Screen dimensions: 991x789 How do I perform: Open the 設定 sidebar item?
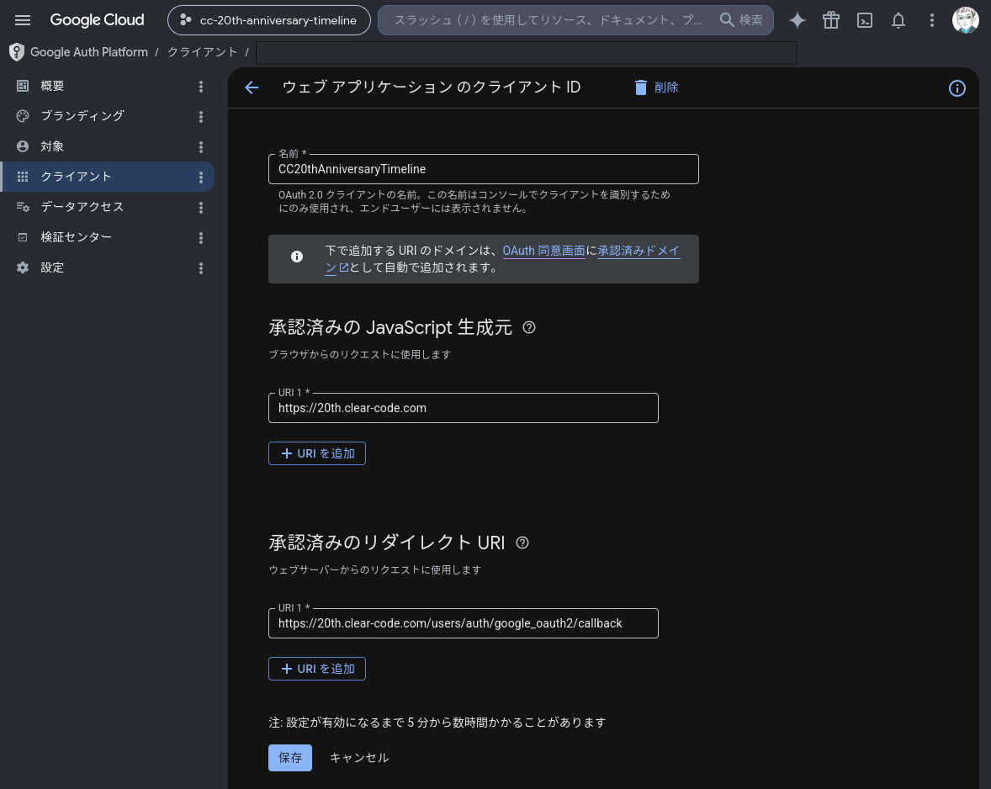[108, 267]
